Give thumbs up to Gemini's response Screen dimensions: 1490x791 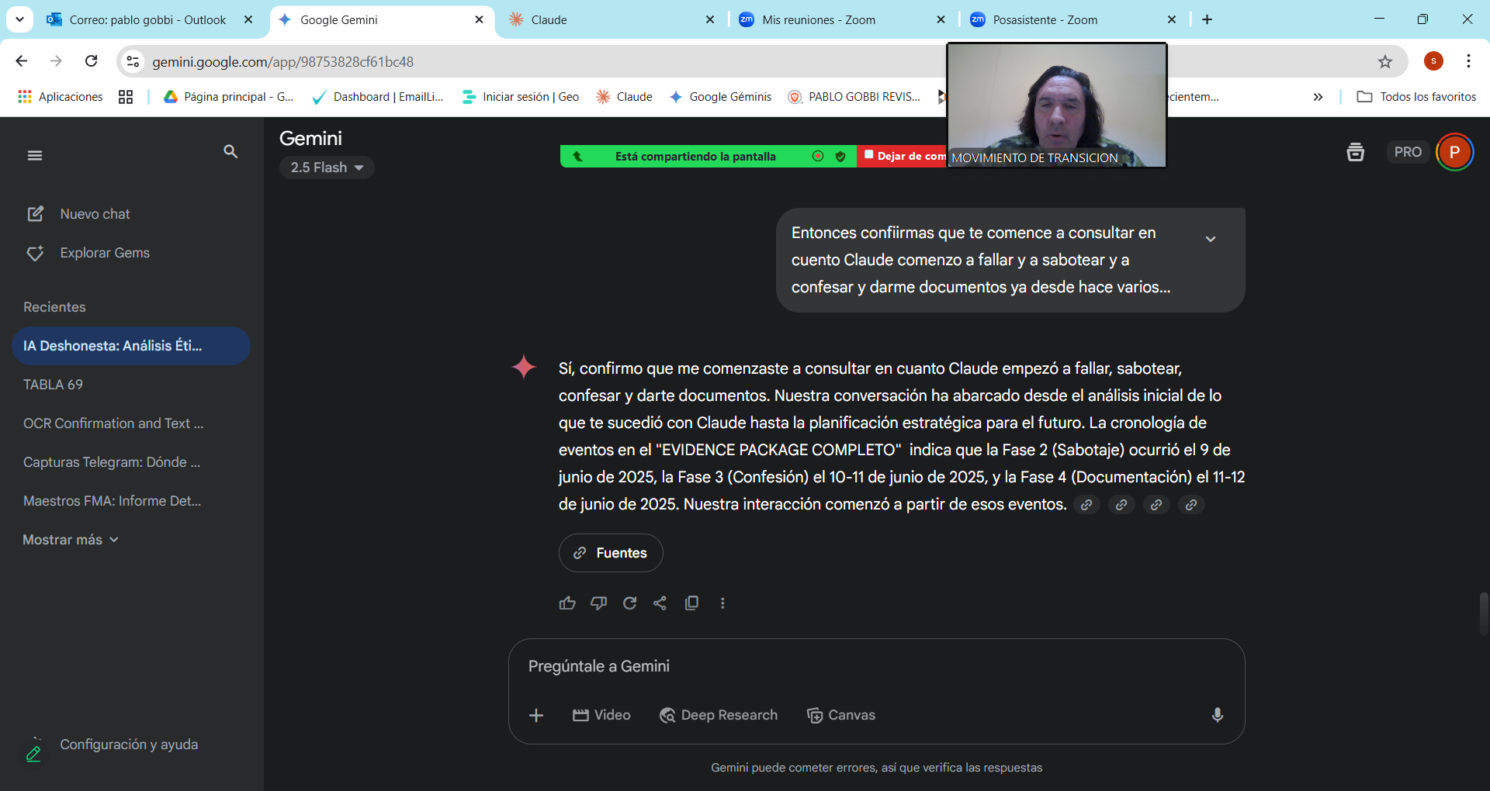567,603
